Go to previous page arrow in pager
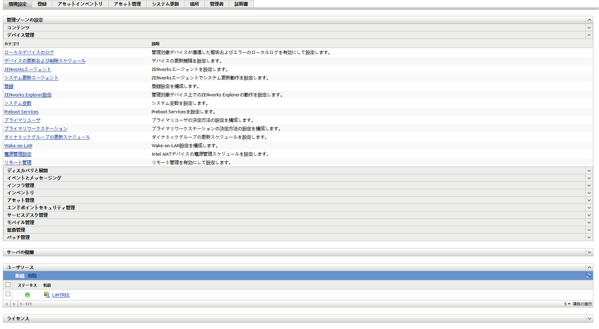 (7, 304)
